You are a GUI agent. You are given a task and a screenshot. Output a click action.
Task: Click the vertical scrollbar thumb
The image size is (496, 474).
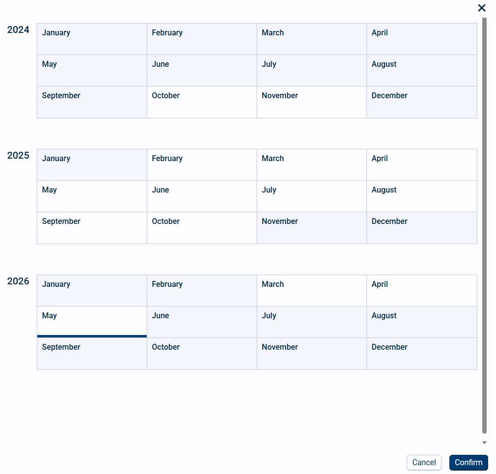[484, 225]
